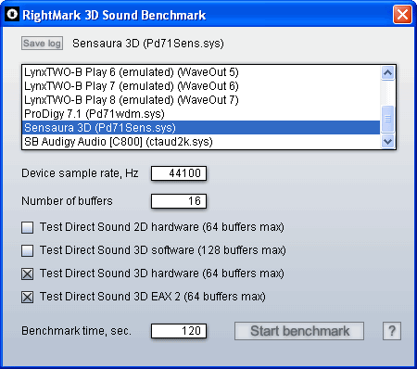Click the device list scroll down arrow
417x369 pixels.
click(387, 142)
